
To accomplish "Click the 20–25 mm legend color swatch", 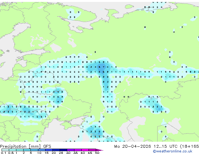I will tap(56, 150).
